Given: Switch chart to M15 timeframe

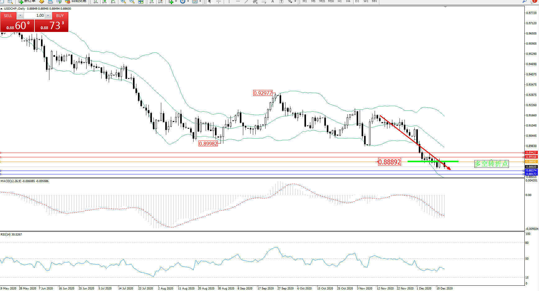Looking at the screenshot, I should click(322, 2).
